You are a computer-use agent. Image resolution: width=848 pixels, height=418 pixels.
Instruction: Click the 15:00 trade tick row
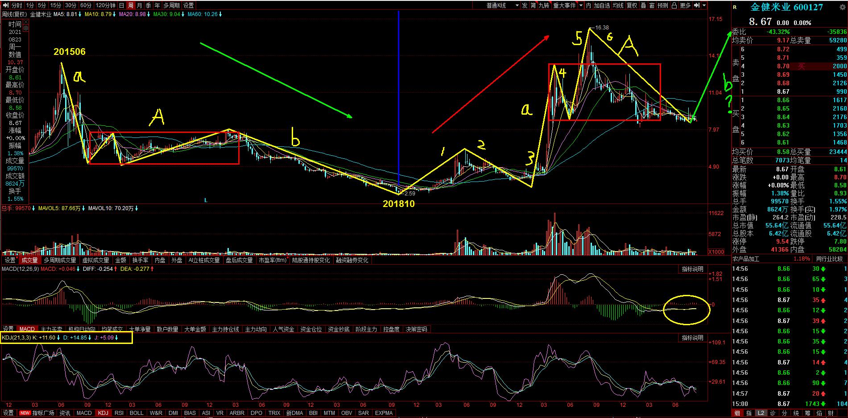789,404
